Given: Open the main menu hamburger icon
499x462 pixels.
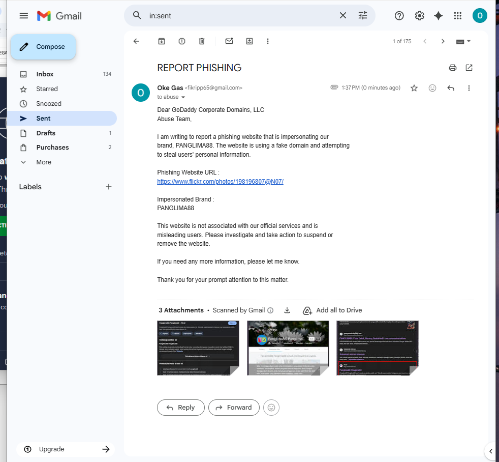Looking at the screenshot, I should [24, 16].
